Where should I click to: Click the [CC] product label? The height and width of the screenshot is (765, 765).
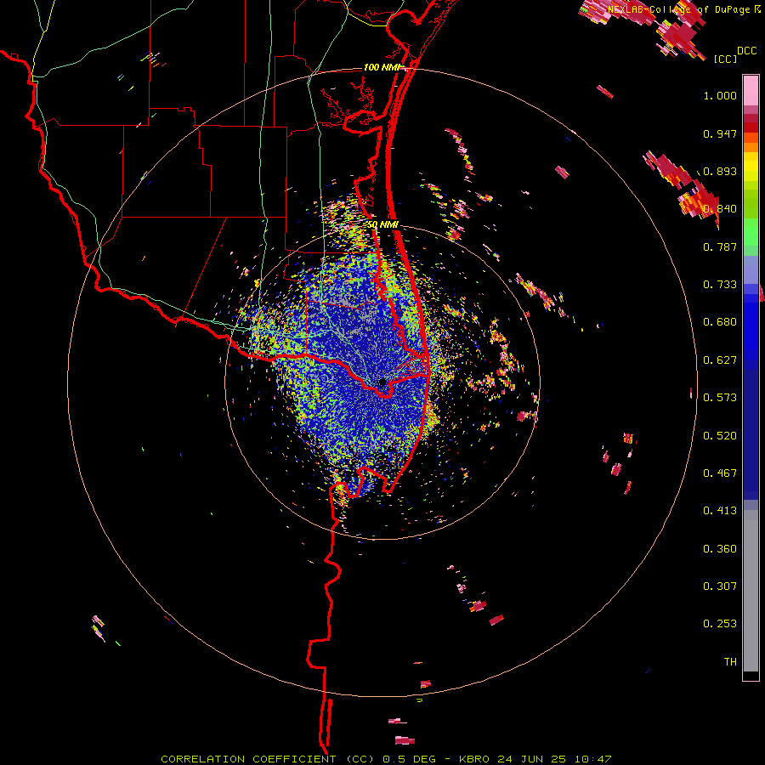(725, 59)
